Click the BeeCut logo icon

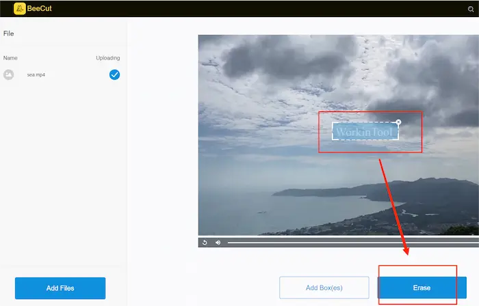click(x=19, y=8)
